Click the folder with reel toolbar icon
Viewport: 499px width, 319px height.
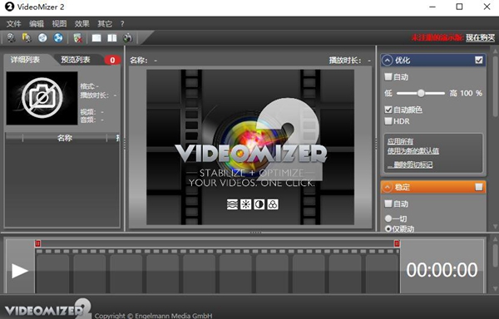[x=27, y=38]
